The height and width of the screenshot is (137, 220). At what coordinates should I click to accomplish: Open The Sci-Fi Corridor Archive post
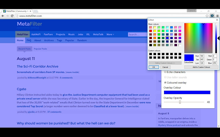click(37, 66)
